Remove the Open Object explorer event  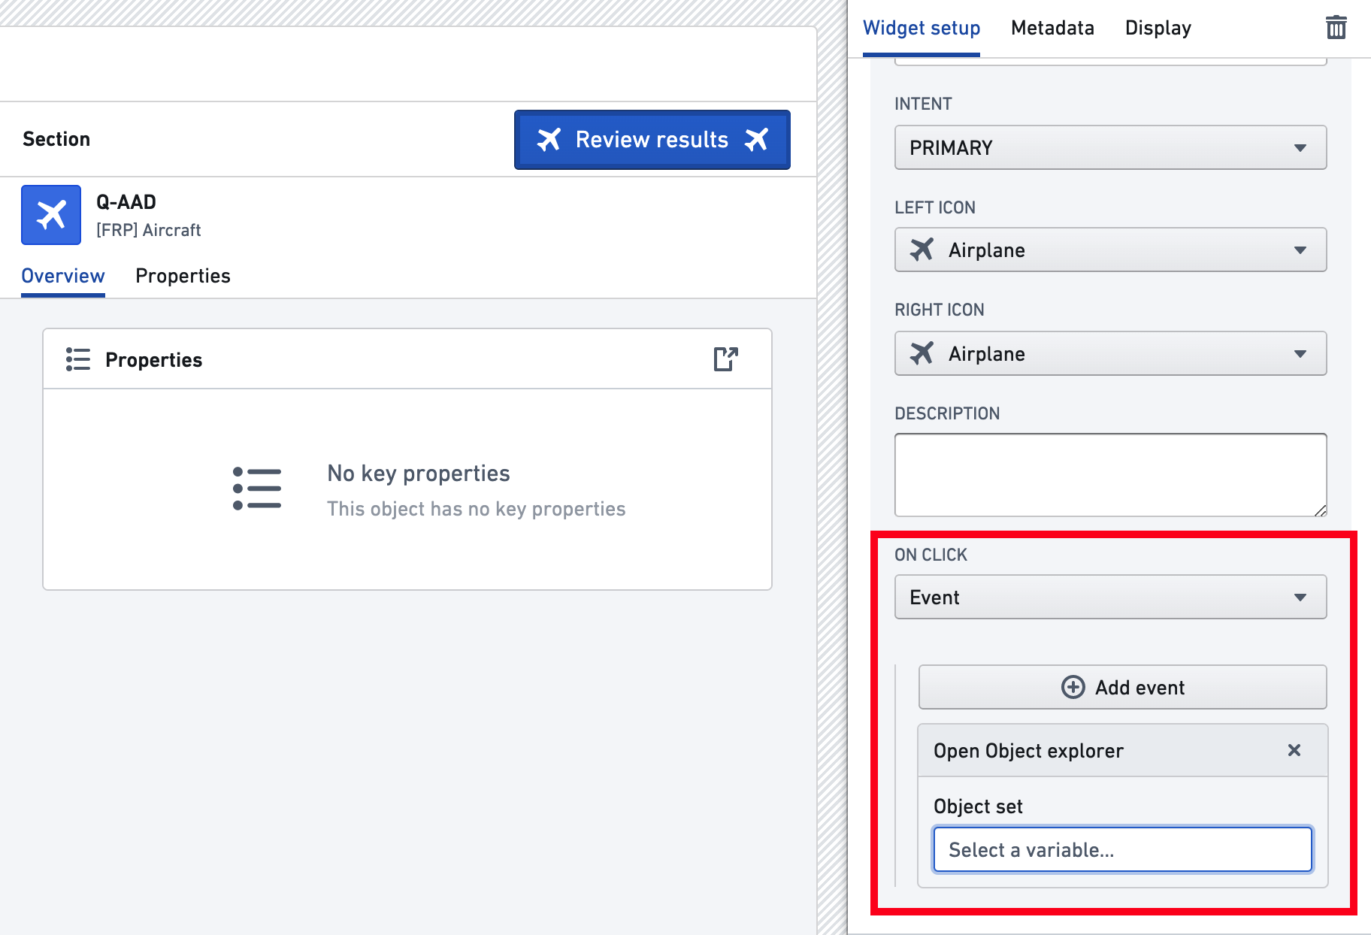pos(1294,750)
